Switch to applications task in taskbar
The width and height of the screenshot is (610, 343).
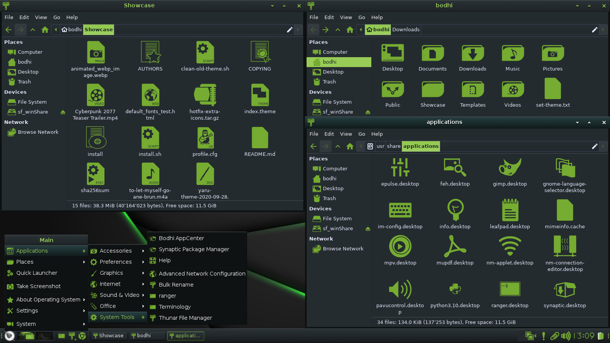[186, 336]
